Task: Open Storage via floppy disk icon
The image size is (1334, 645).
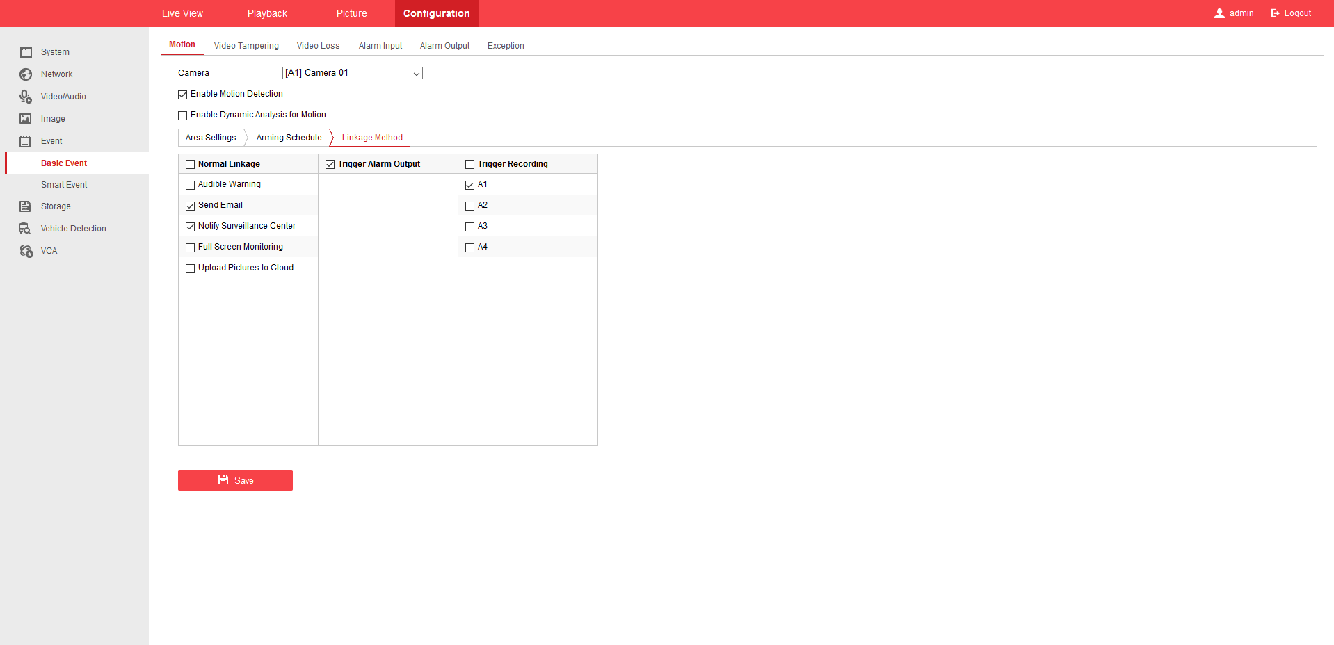Action: 26,206
